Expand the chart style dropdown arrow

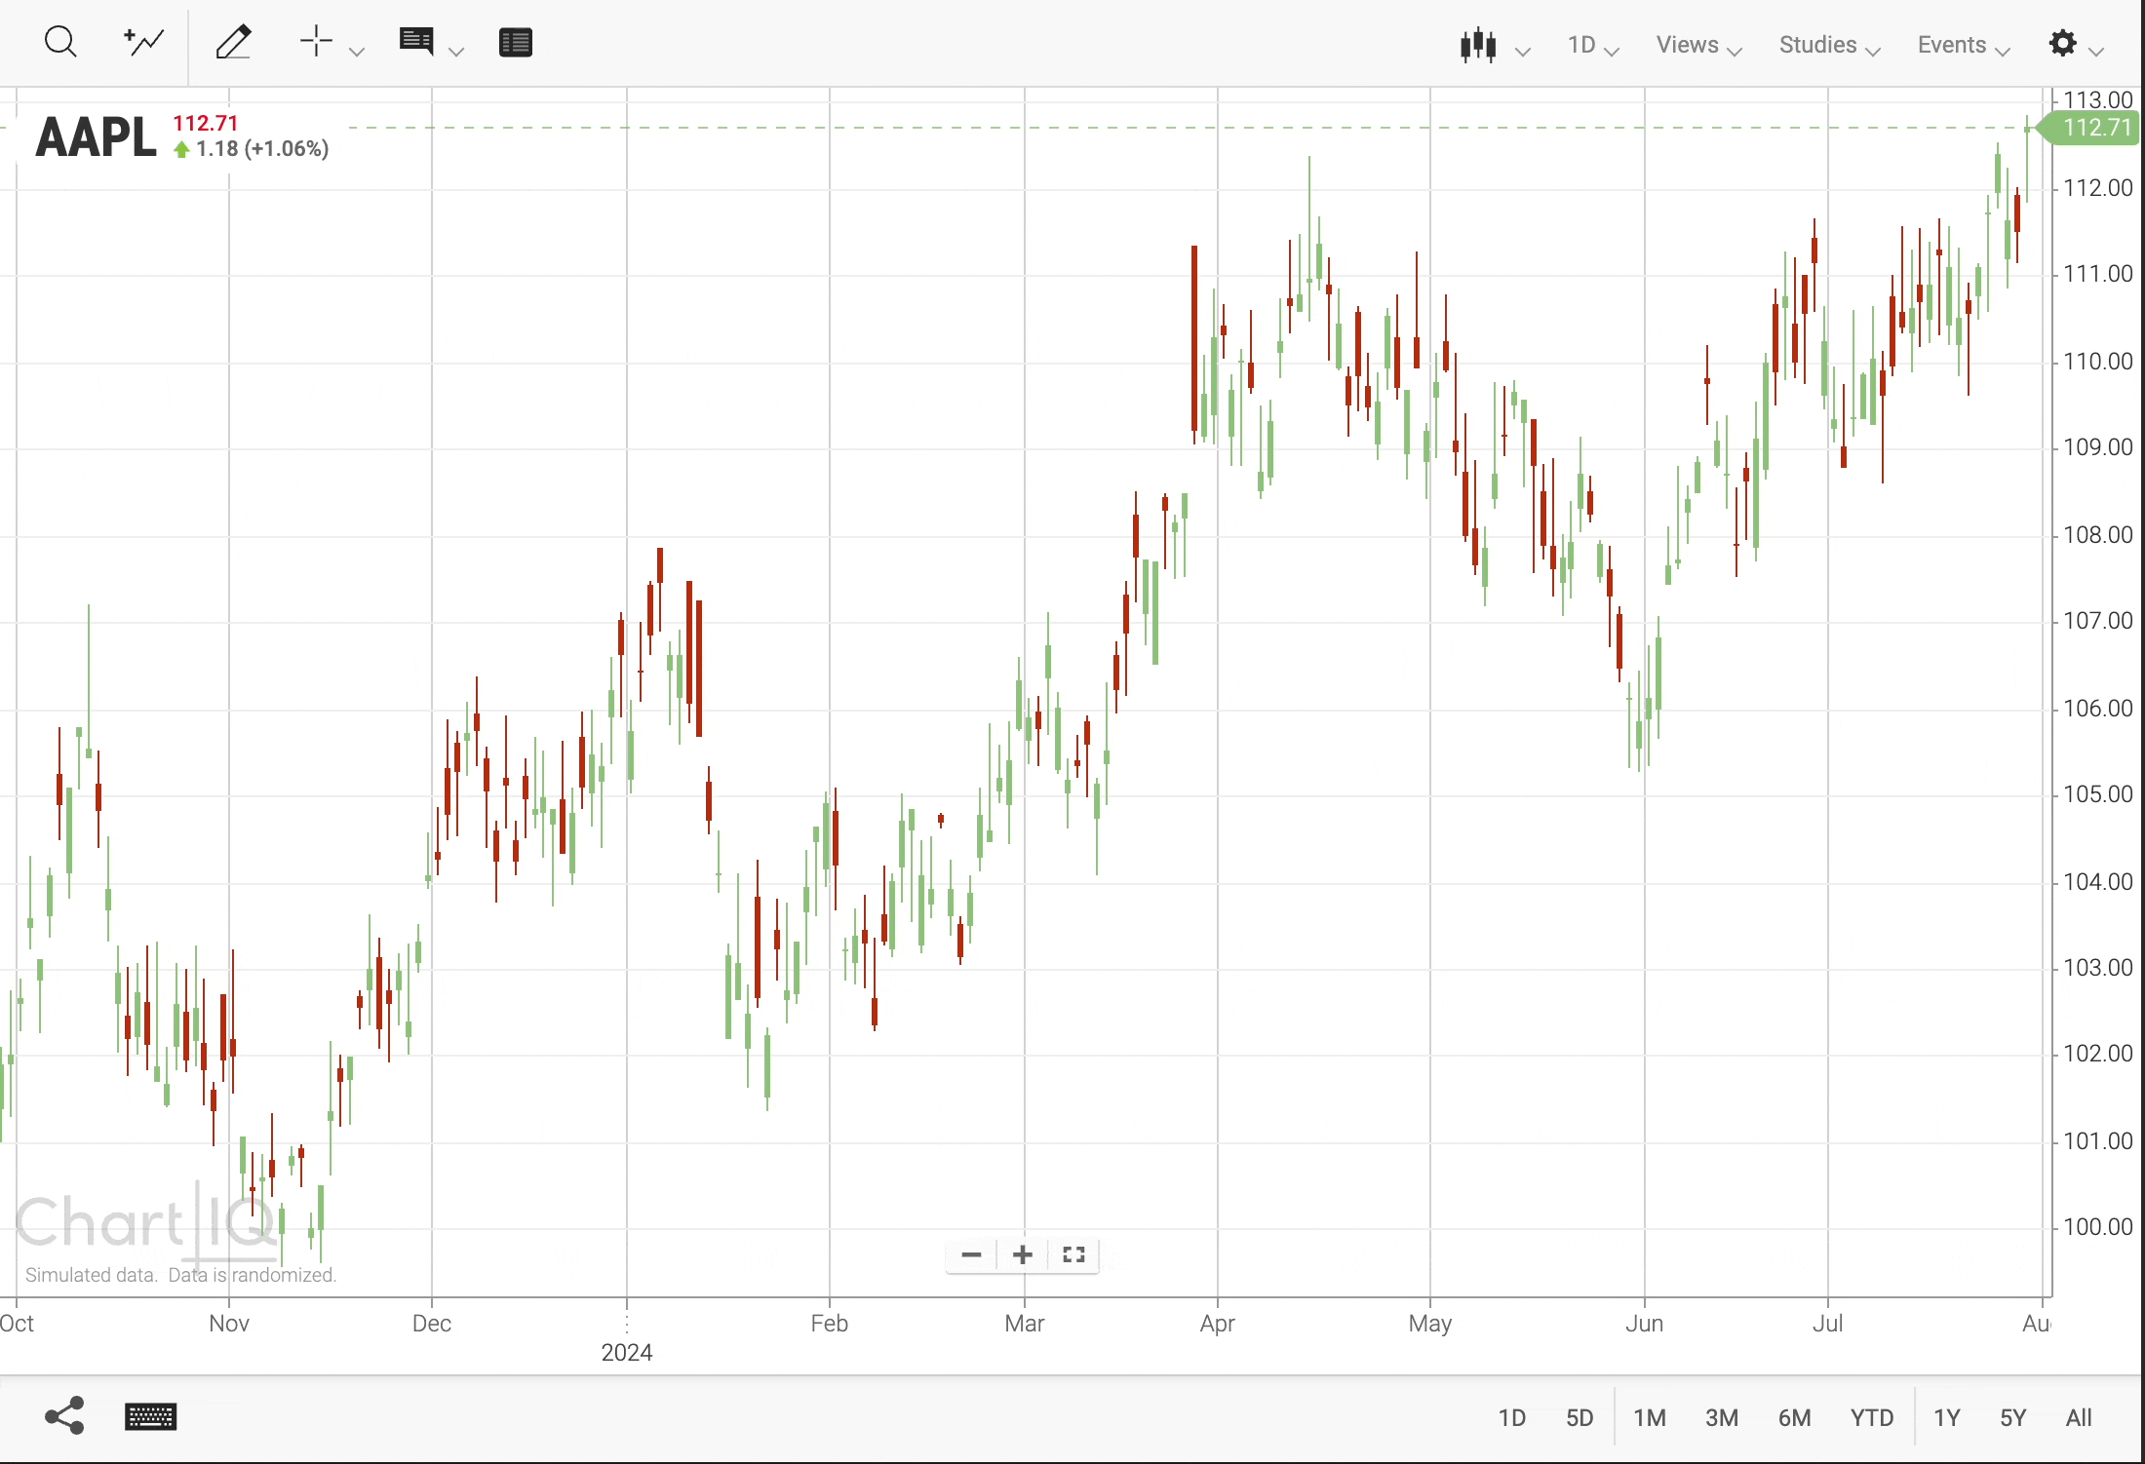1522,51
